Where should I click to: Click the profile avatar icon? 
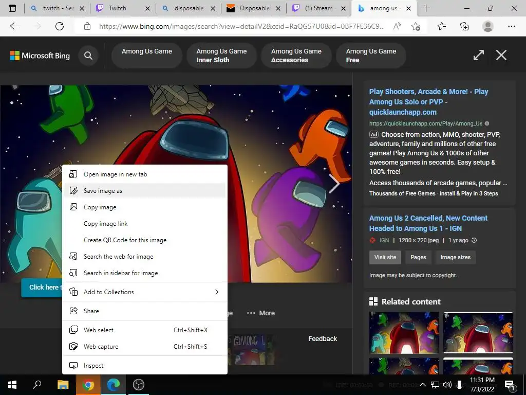(x=488, y=26)
